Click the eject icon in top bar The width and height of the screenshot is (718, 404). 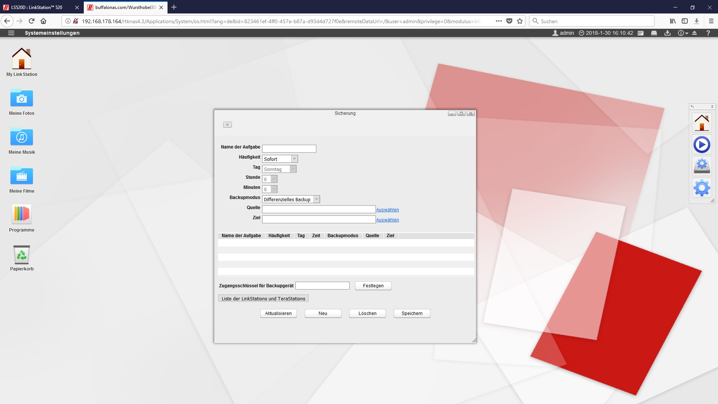pos(694,33)
